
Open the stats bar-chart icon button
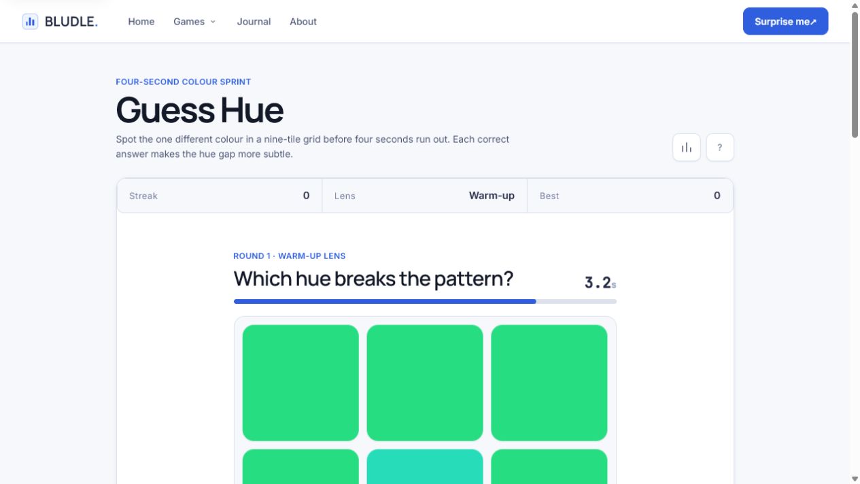pos(687,148)
